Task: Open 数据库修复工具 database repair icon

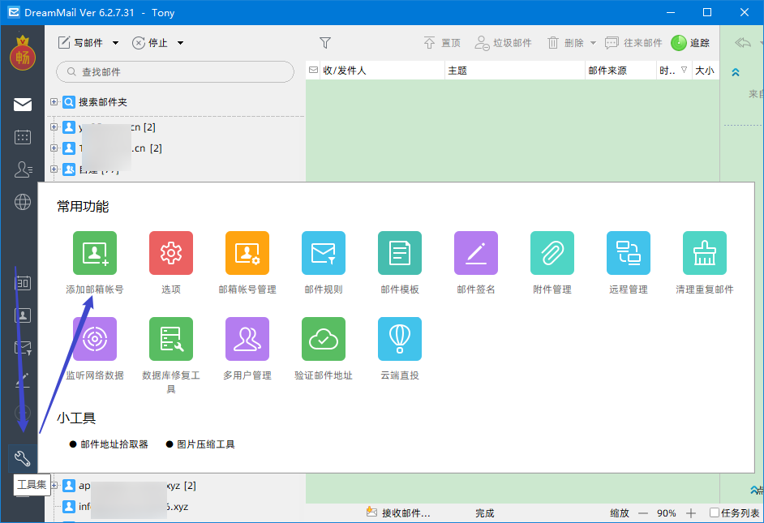Action: point(171,339)
